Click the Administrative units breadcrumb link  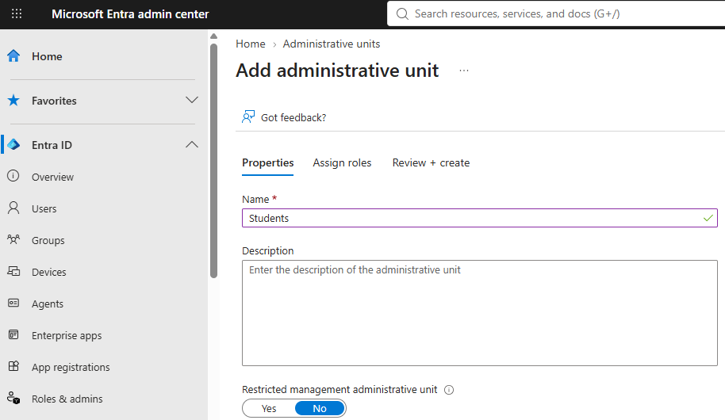pyautogui.click(x=332, y=44)
